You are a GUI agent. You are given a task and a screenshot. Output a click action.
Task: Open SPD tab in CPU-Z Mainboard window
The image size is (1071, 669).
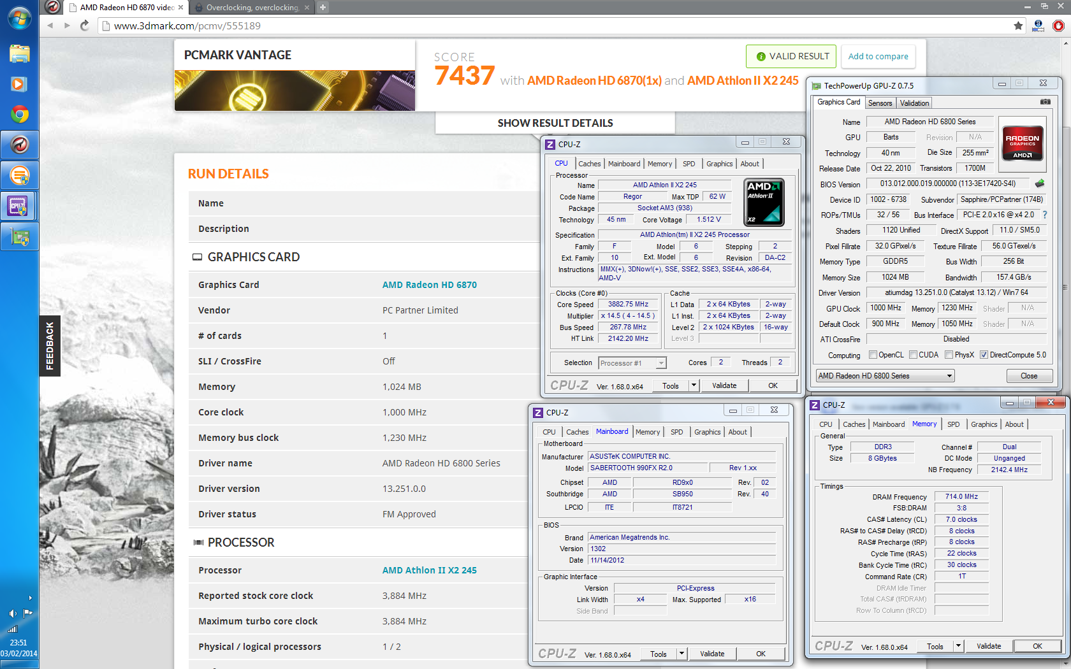pyautogui.click(x=676, y=432)
